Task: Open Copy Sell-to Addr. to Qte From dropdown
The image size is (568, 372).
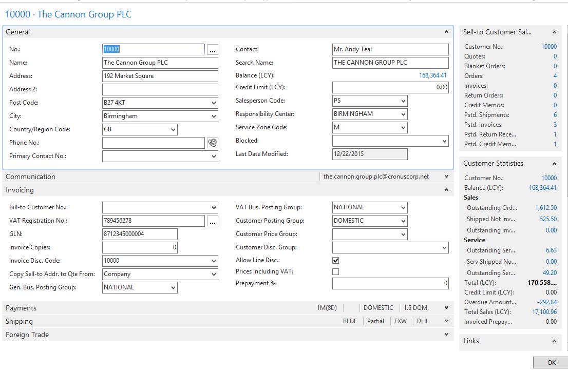Action: [x=214, y=275]
